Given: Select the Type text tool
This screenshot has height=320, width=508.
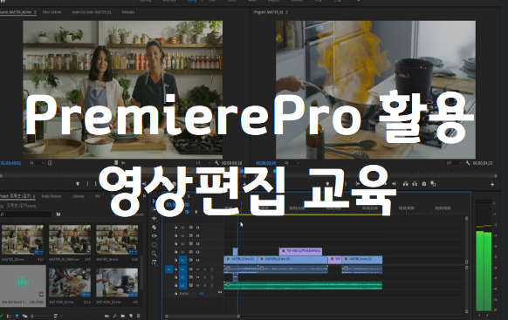Looking at the screenshot, I should pos(154,262).
